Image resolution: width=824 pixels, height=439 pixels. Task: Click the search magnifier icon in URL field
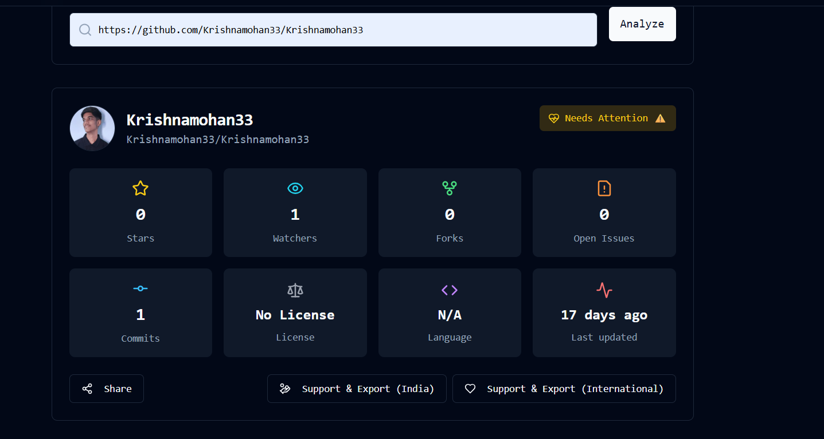(85, 30)
